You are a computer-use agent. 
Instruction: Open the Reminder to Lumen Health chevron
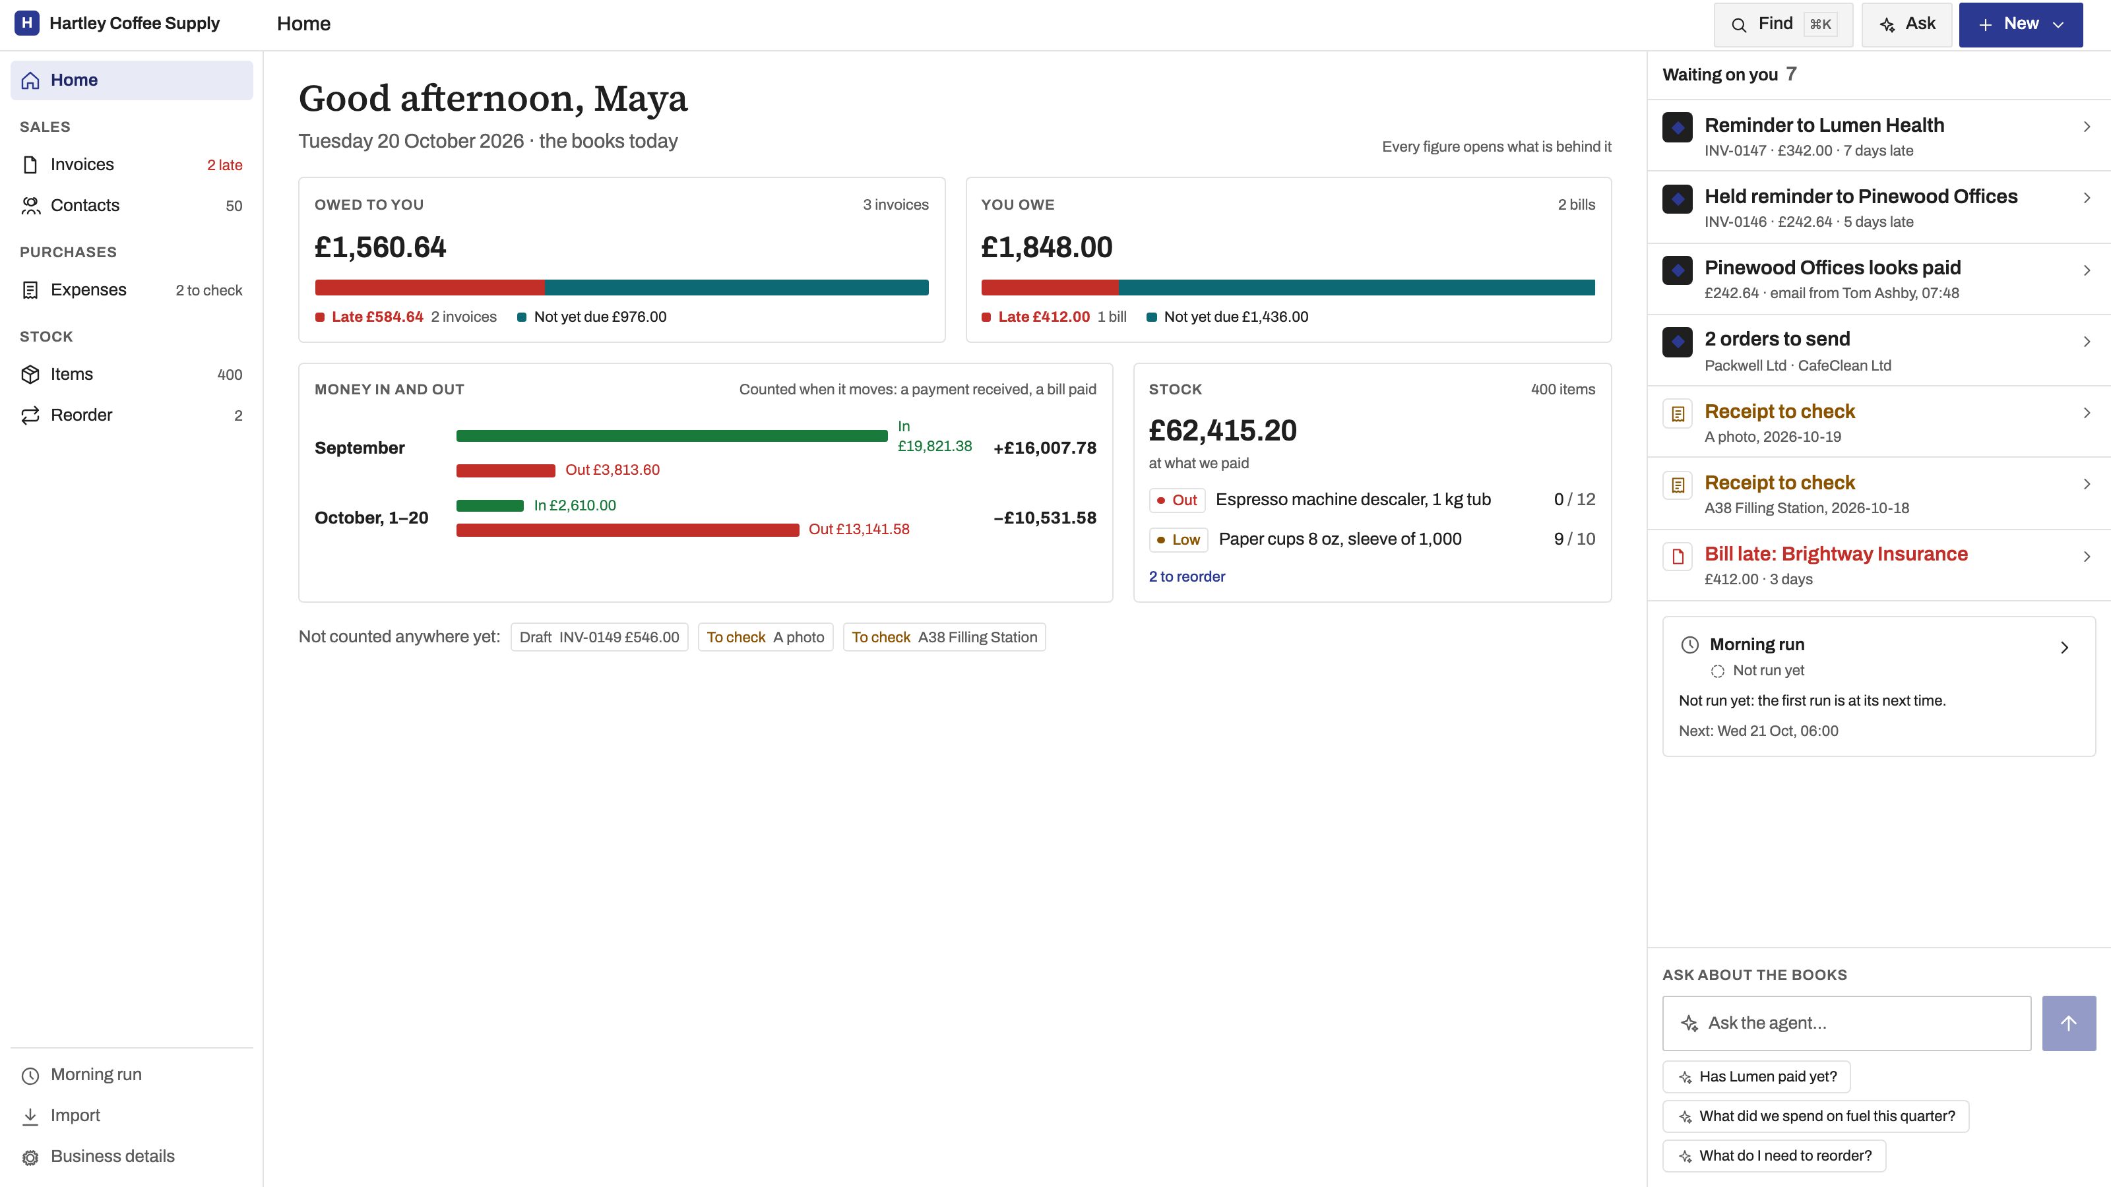click(2087, 127)
